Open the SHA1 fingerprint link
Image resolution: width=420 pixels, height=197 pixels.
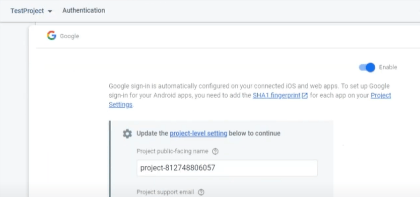coord(276,95)
